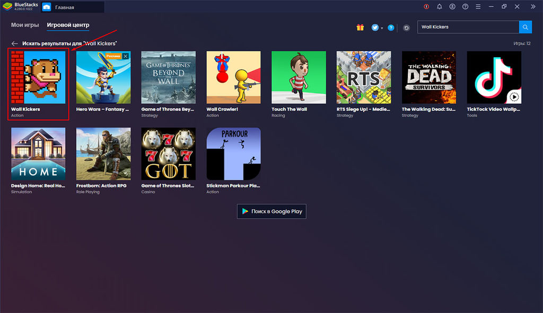The width and height of the screenshot is (543, 313).
Task: Open Game of Thrones Slots tile
Action: (x=168, y=154)
